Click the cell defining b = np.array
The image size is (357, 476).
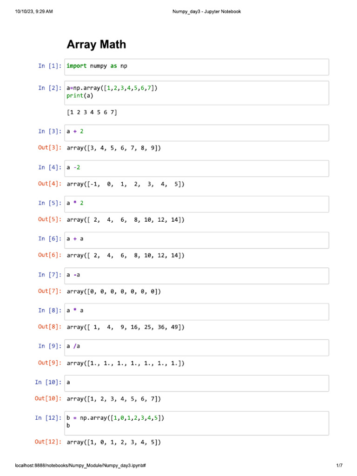[x=197, y=423]
